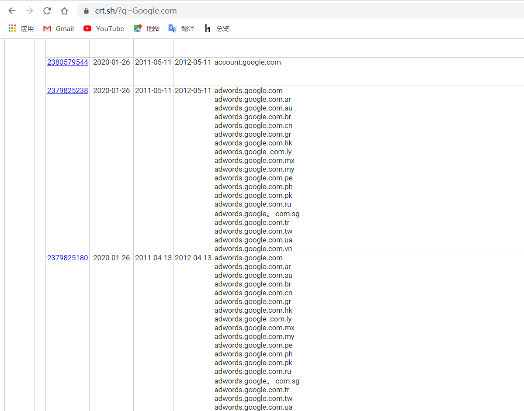Open the Gmail bookmark
The image size is (524, 411).
click(59, 29)
